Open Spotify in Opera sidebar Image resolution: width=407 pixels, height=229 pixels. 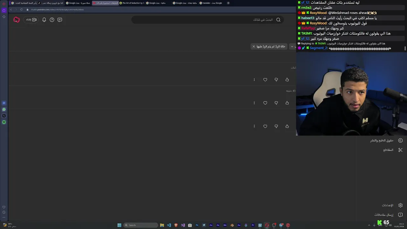tap(4, 122)
